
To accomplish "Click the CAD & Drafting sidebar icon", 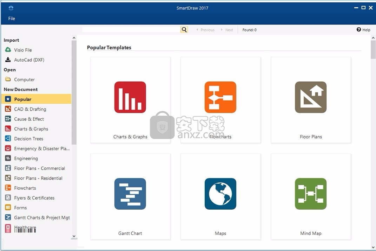I will click(x=8, y=109).
